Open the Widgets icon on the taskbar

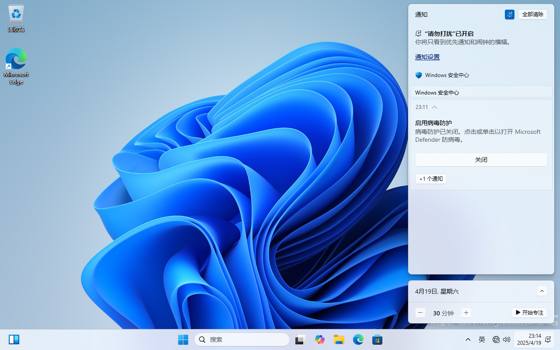pyautogui.click(x=14, y=339)
